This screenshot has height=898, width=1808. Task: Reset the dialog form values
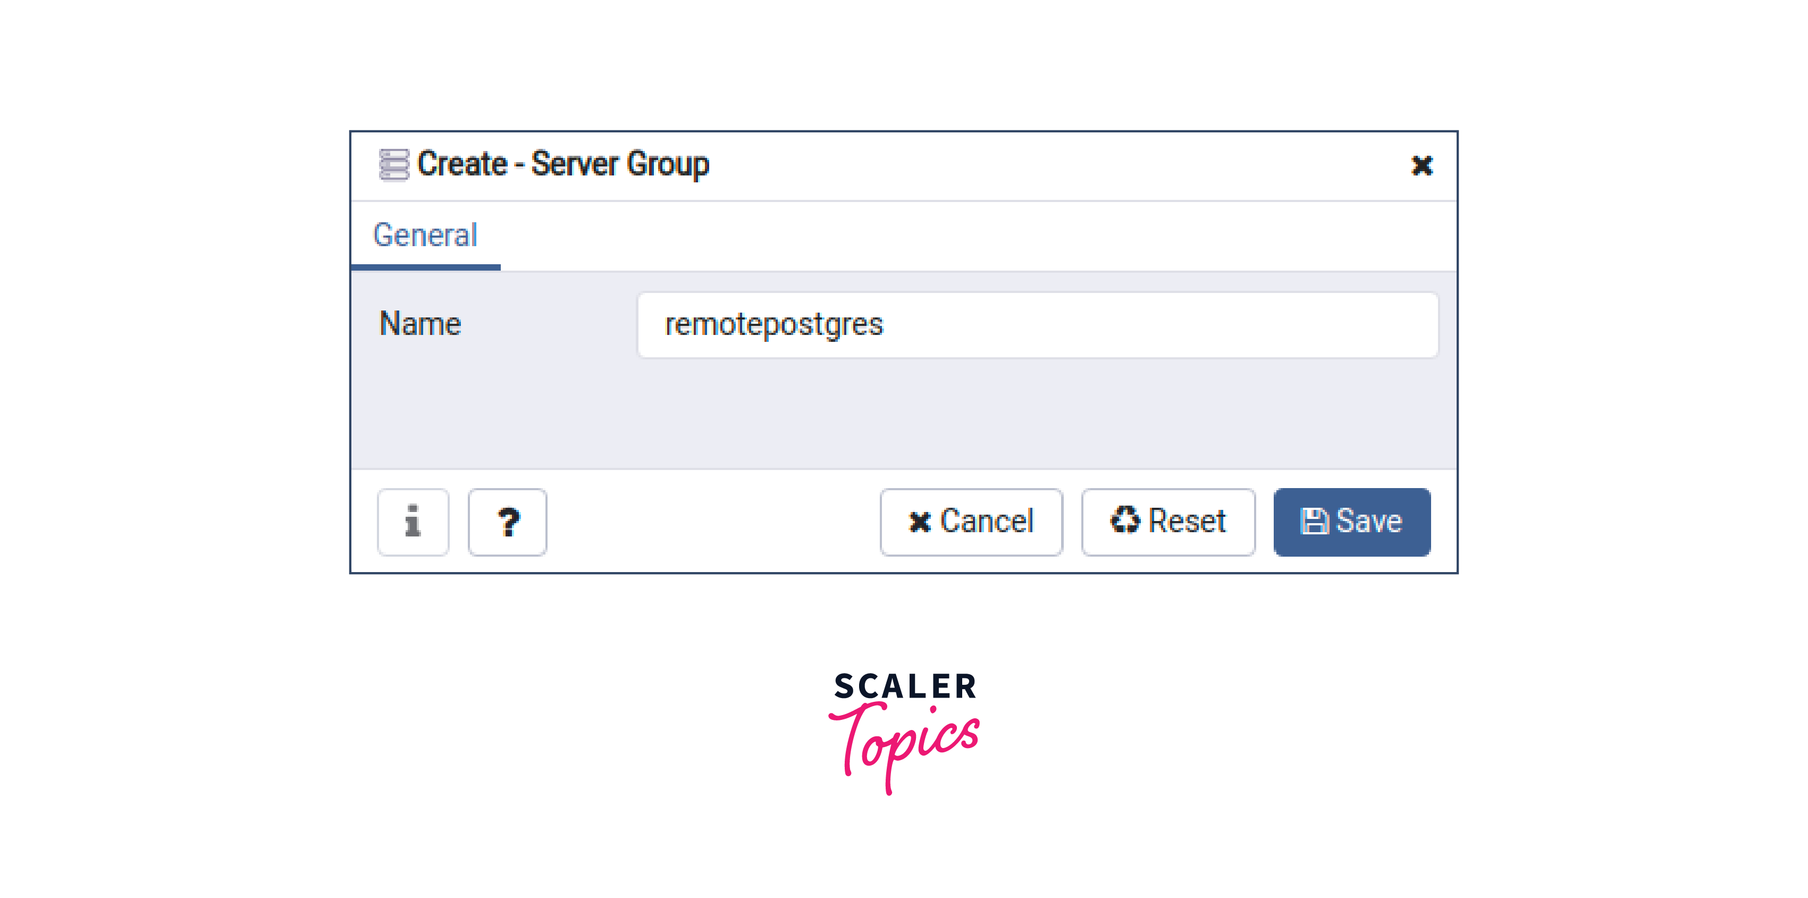point(1168,522)
